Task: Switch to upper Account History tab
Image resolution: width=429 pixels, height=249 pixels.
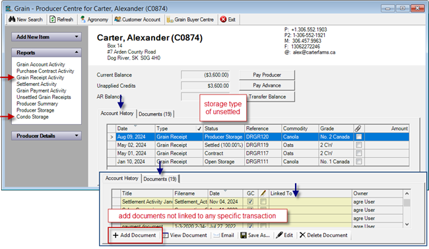Action: (x=117, y=114)
